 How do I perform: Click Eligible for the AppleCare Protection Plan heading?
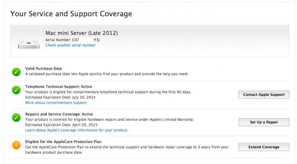[x=63, y=142]
